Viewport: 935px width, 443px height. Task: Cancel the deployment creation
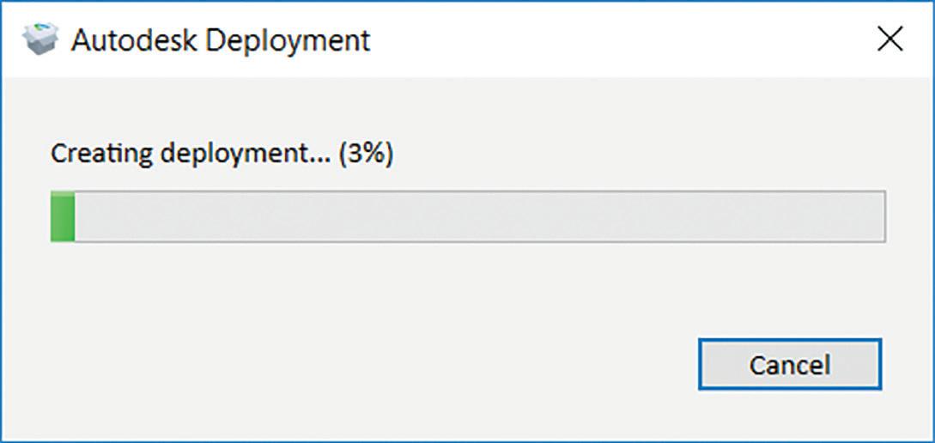point(790,364)
